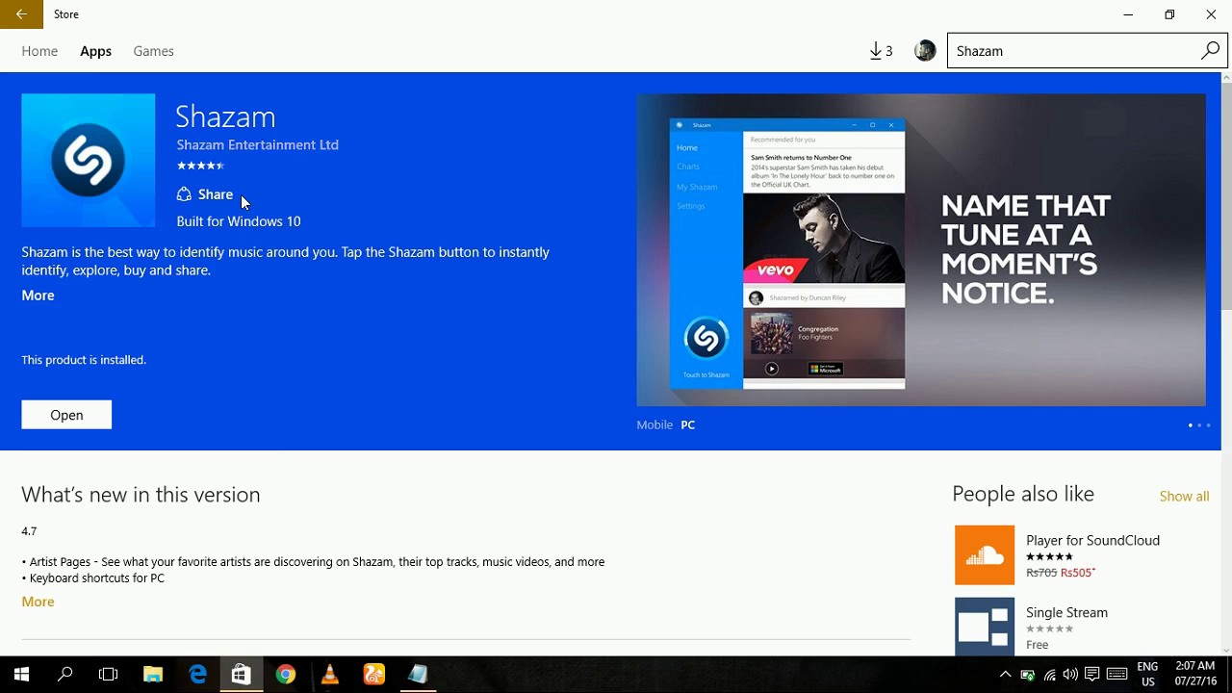Viewport: 1232px width, 693px height.
Task: Switch to the Games tab
Action: click(x=153, y=51)
